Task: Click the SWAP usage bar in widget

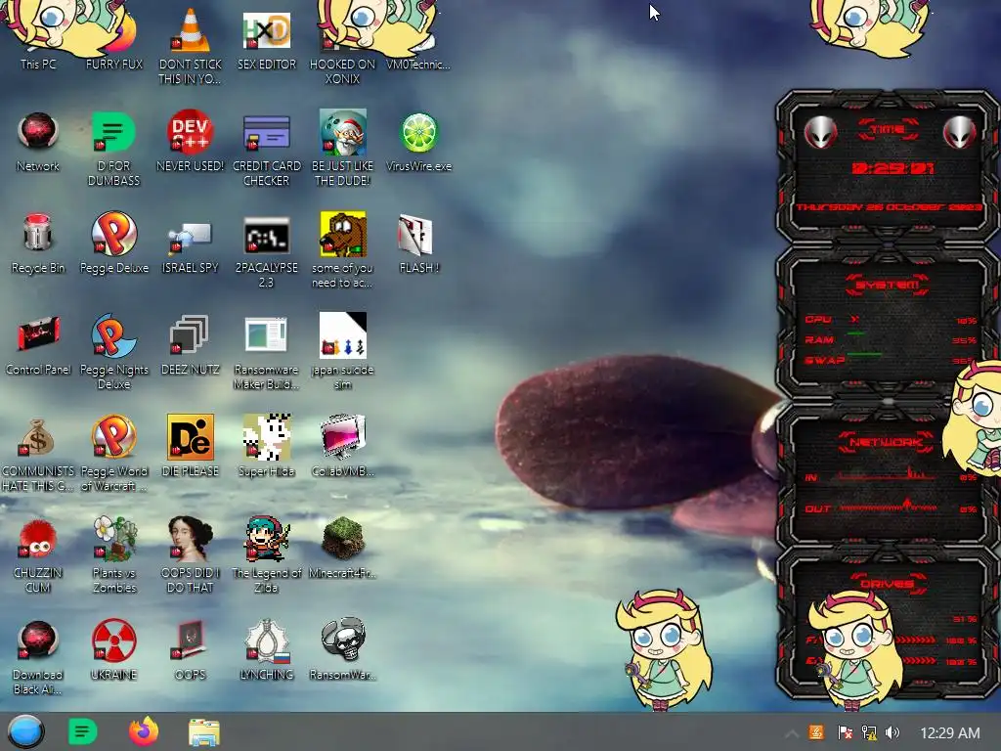Action: click(864, 354)
